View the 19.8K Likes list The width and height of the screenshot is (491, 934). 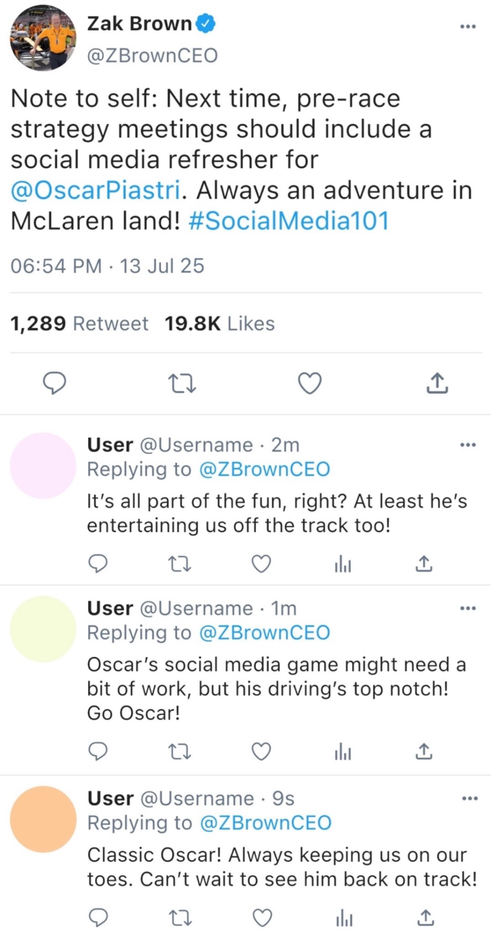click(x=219, y=323)
